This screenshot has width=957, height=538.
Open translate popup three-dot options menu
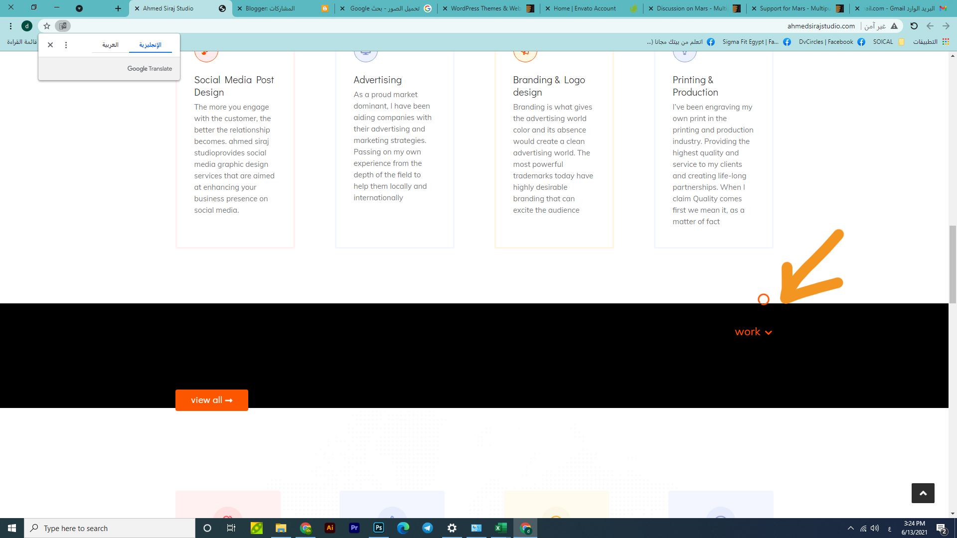point(66,45)
